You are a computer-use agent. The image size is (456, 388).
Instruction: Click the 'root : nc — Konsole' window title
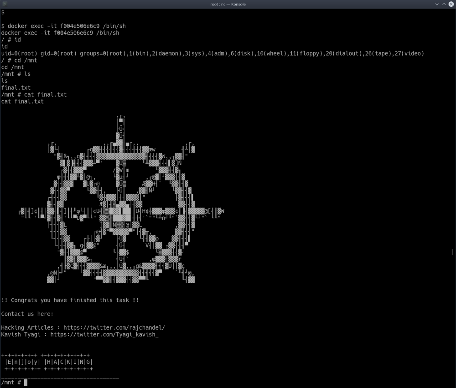point(228,4)
